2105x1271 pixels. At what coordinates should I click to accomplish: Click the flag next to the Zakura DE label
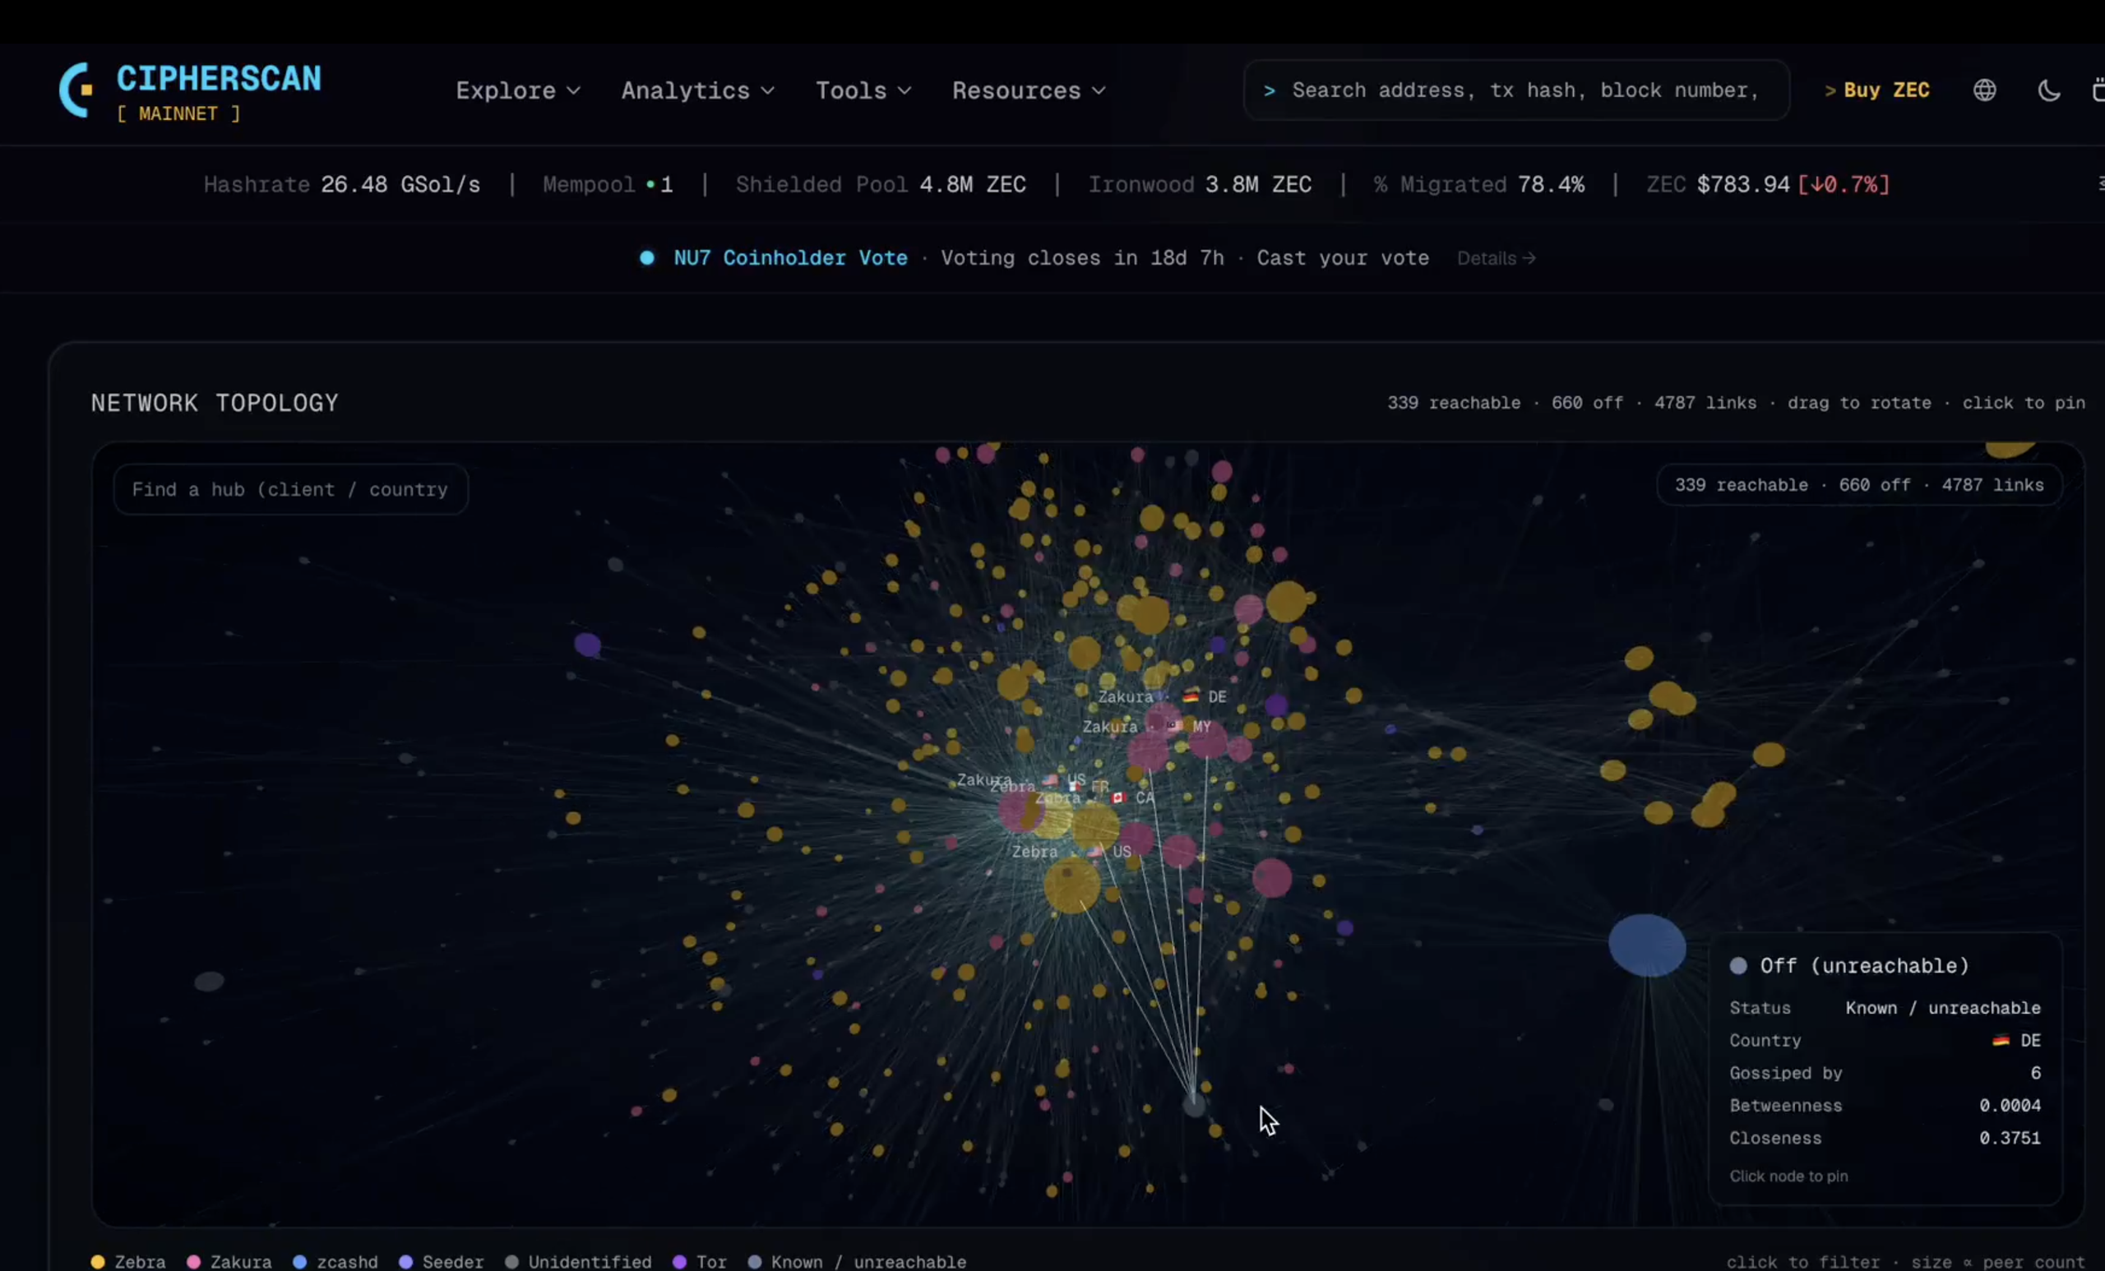coord(1190,696)
